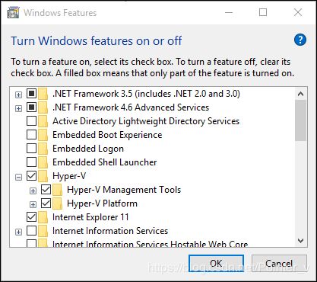Select the Hyper-V folder icon

[43, 176]
